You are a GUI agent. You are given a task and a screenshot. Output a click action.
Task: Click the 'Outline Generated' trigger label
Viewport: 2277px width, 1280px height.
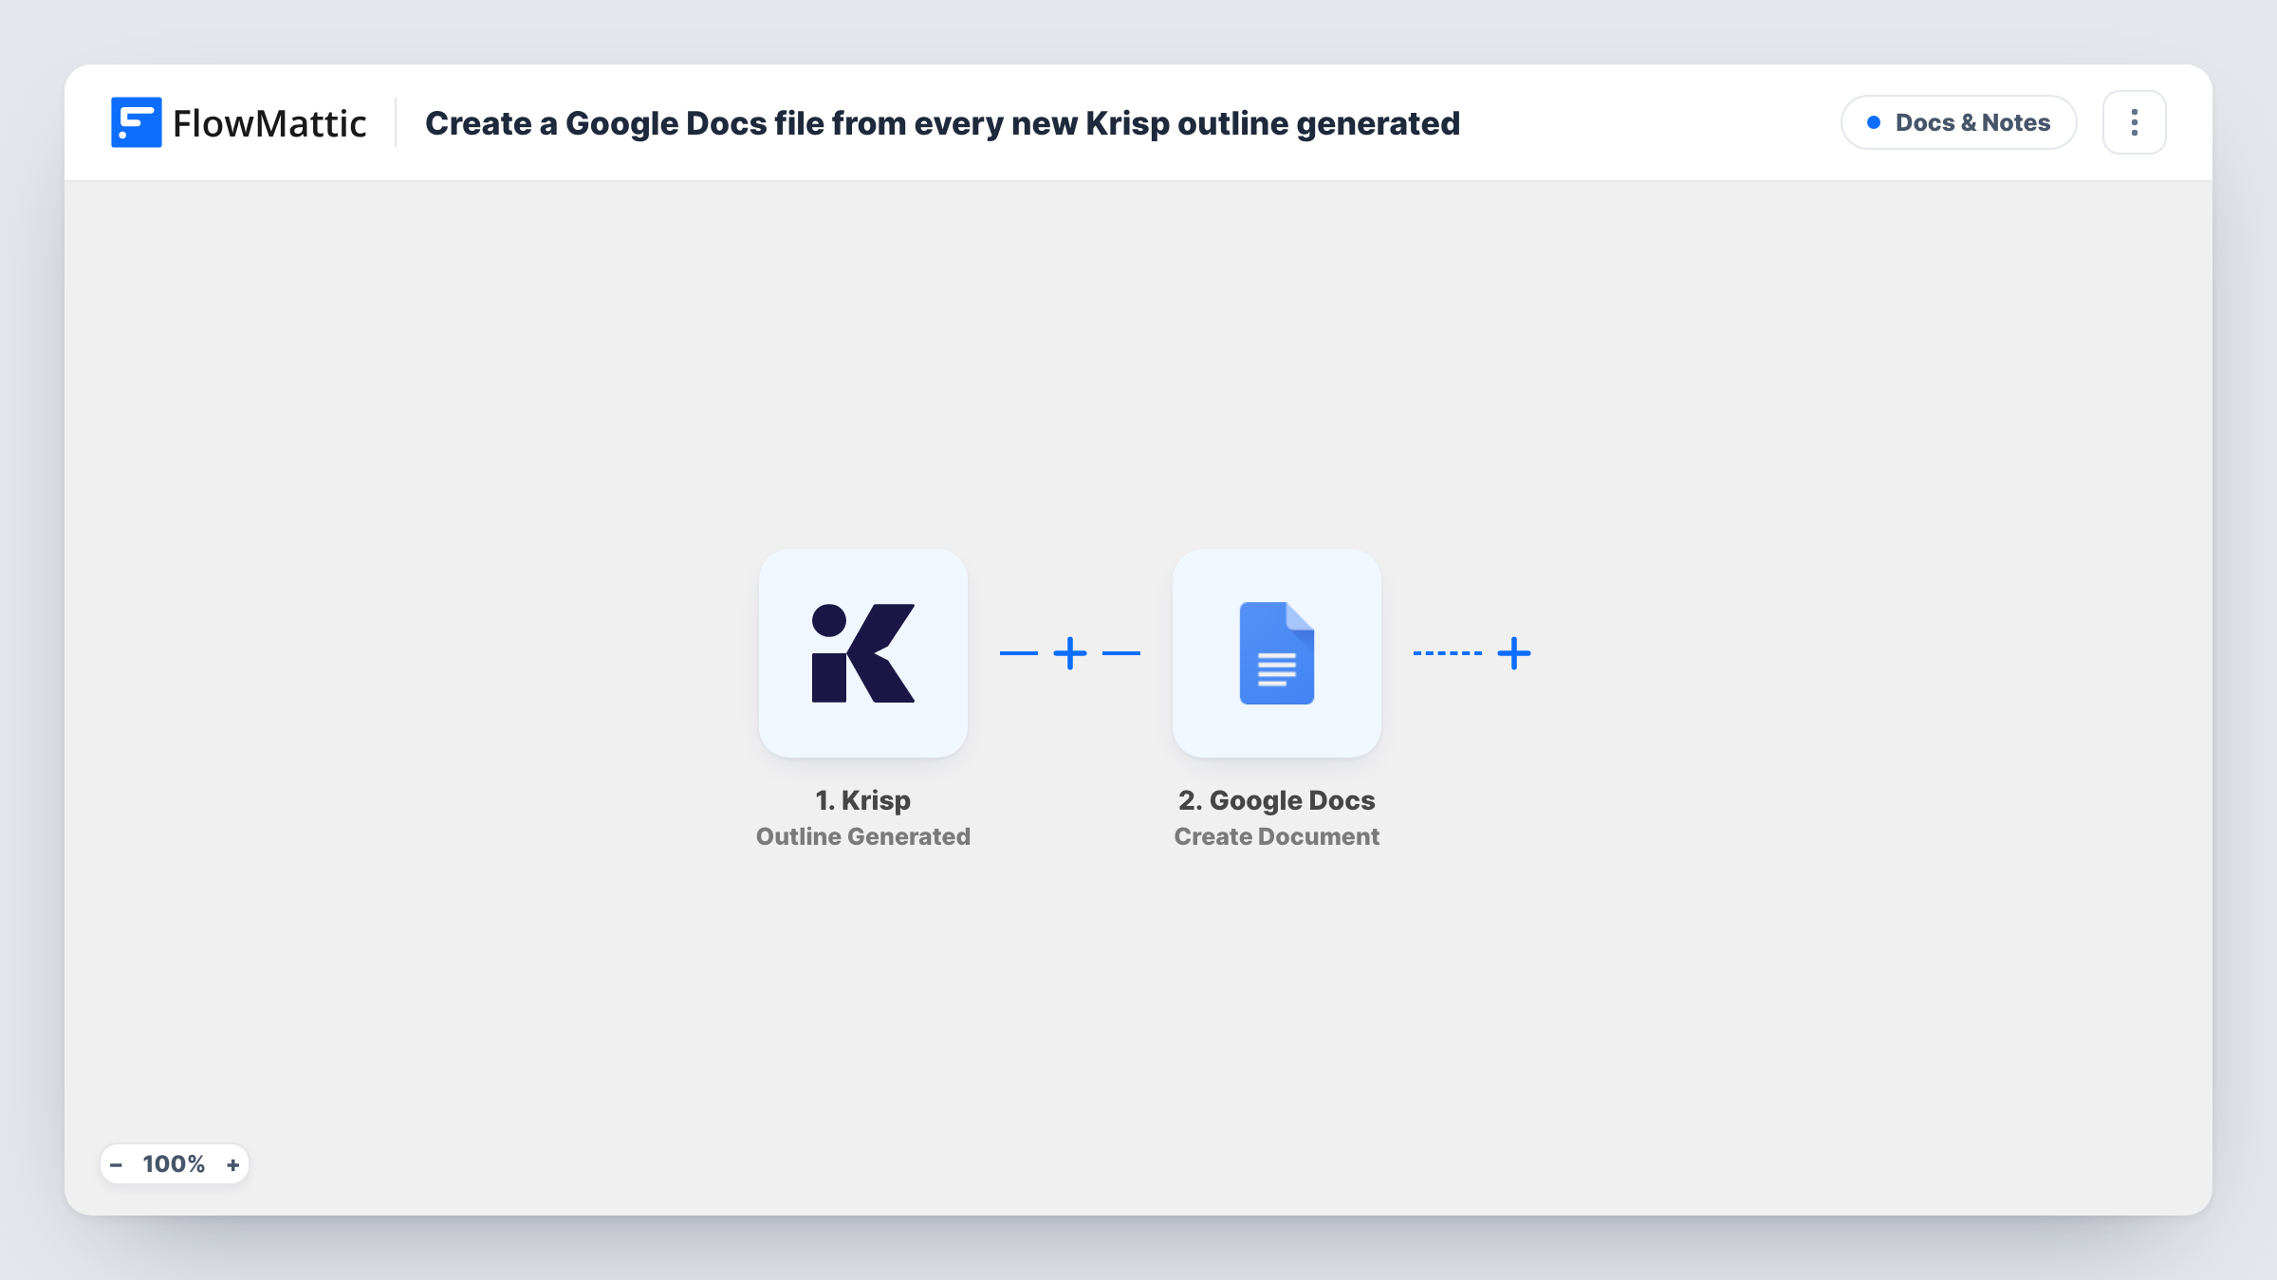[863, 836]
